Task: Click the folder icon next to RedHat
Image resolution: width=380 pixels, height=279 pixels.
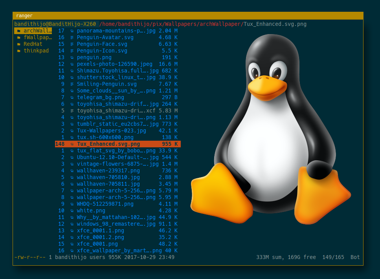Action: 18,44
